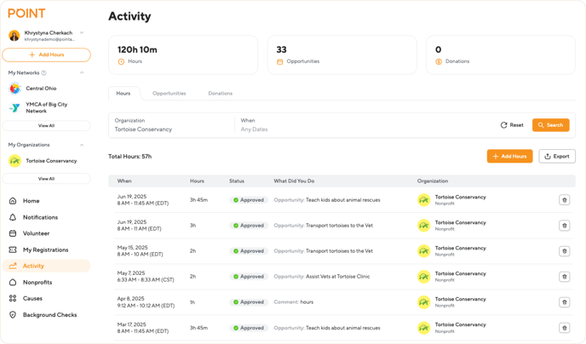Switch to the Opportunities tab
Image resolution: width=586 pixels, height=344 pixels.
[x=169, y=94]
